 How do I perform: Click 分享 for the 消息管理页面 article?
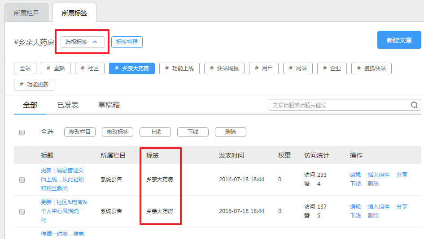point(402,175)
